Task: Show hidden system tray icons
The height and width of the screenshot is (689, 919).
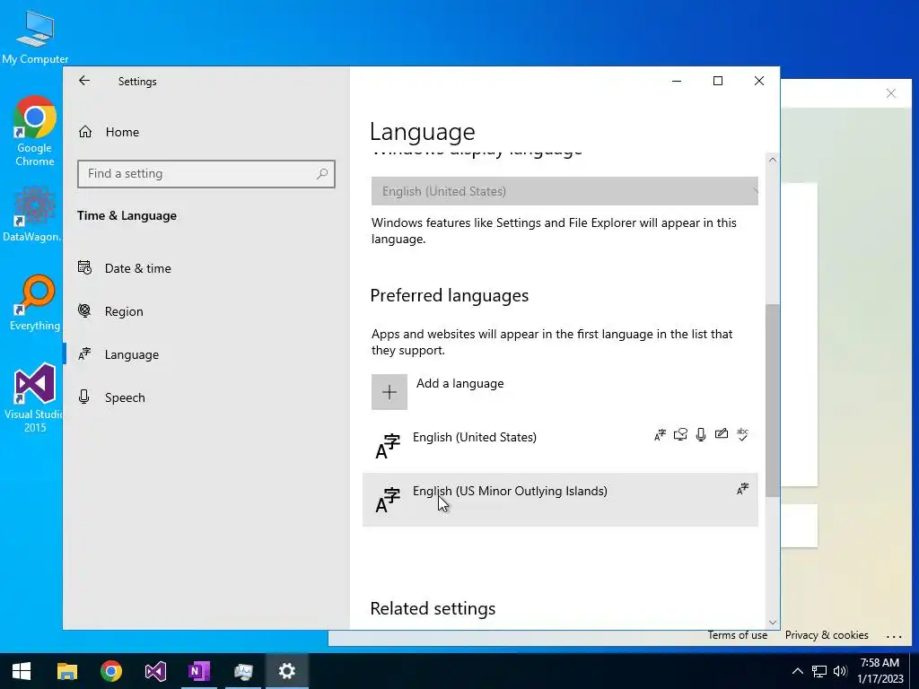Action: tap(797, 671)
